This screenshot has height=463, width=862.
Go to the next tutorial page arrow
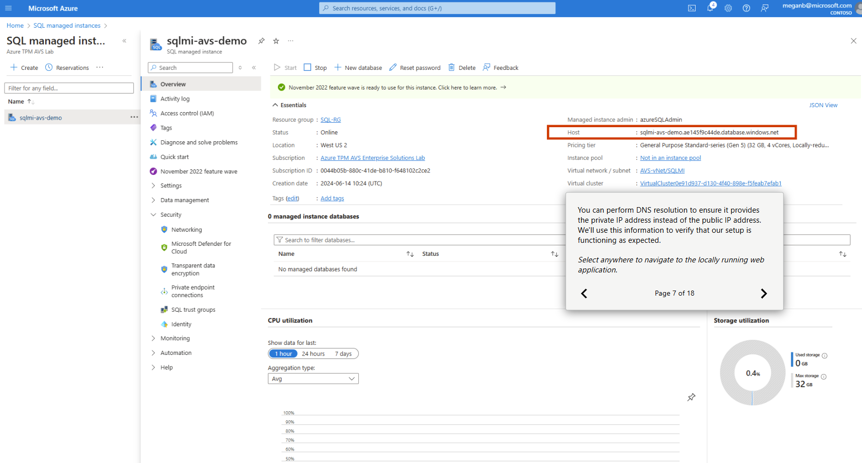point(763,294)
